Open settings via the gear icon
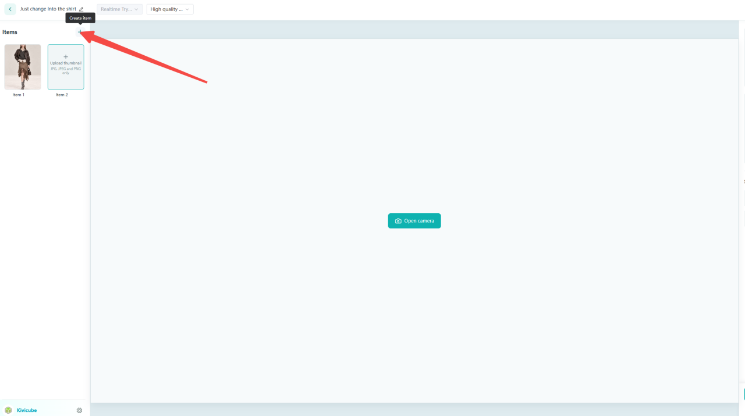 pyautogui.click(x=79, y=410)
